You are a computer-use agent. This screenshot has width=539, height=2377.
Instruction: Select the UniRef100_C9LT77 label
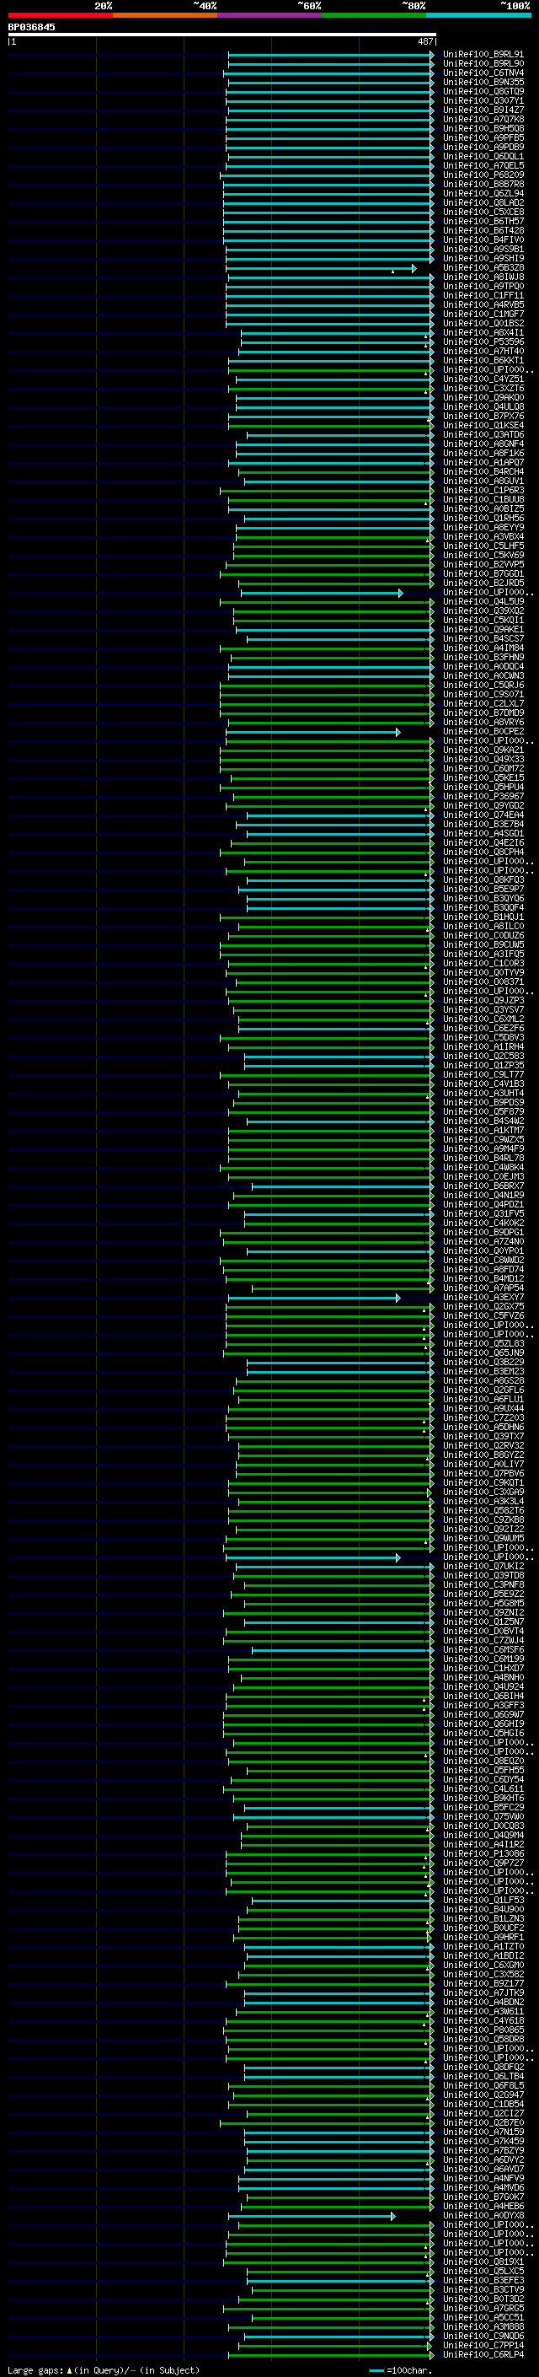pos(483,1075)
